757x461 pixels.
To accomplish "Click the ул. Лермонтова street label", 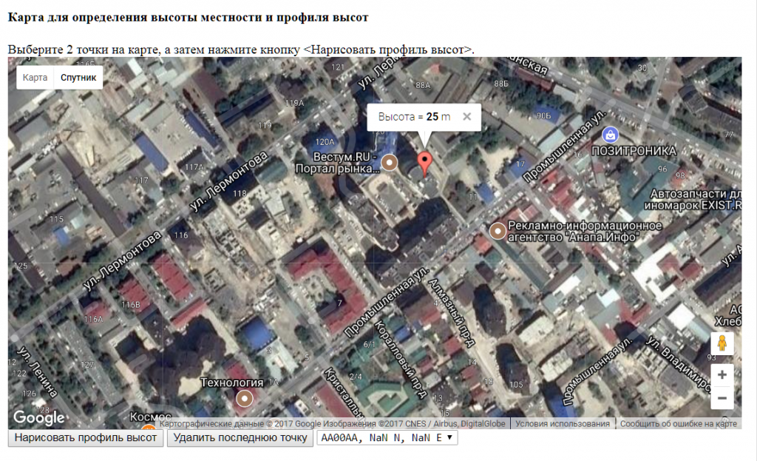I will coord(237,181).
